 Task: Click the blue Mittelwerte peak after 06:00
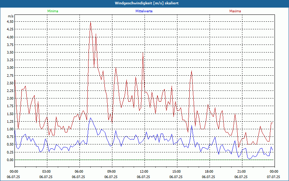pos(90,118)
